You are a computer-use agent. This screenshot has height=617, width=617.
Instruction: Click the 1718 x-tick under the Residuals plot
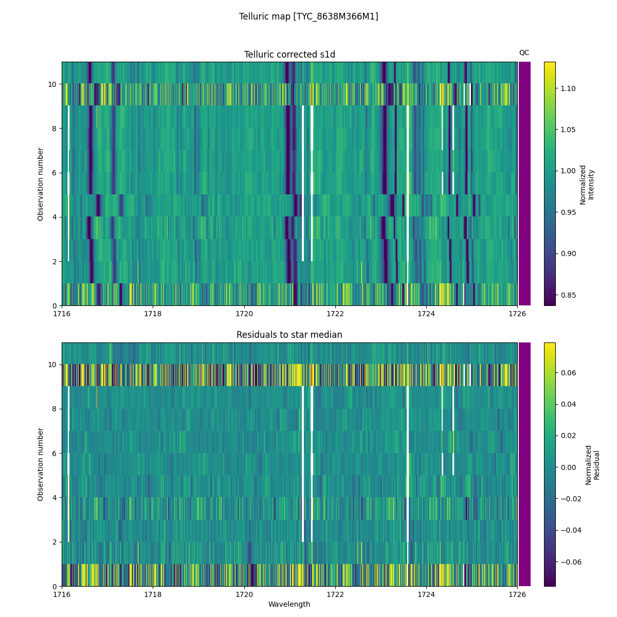153,594
